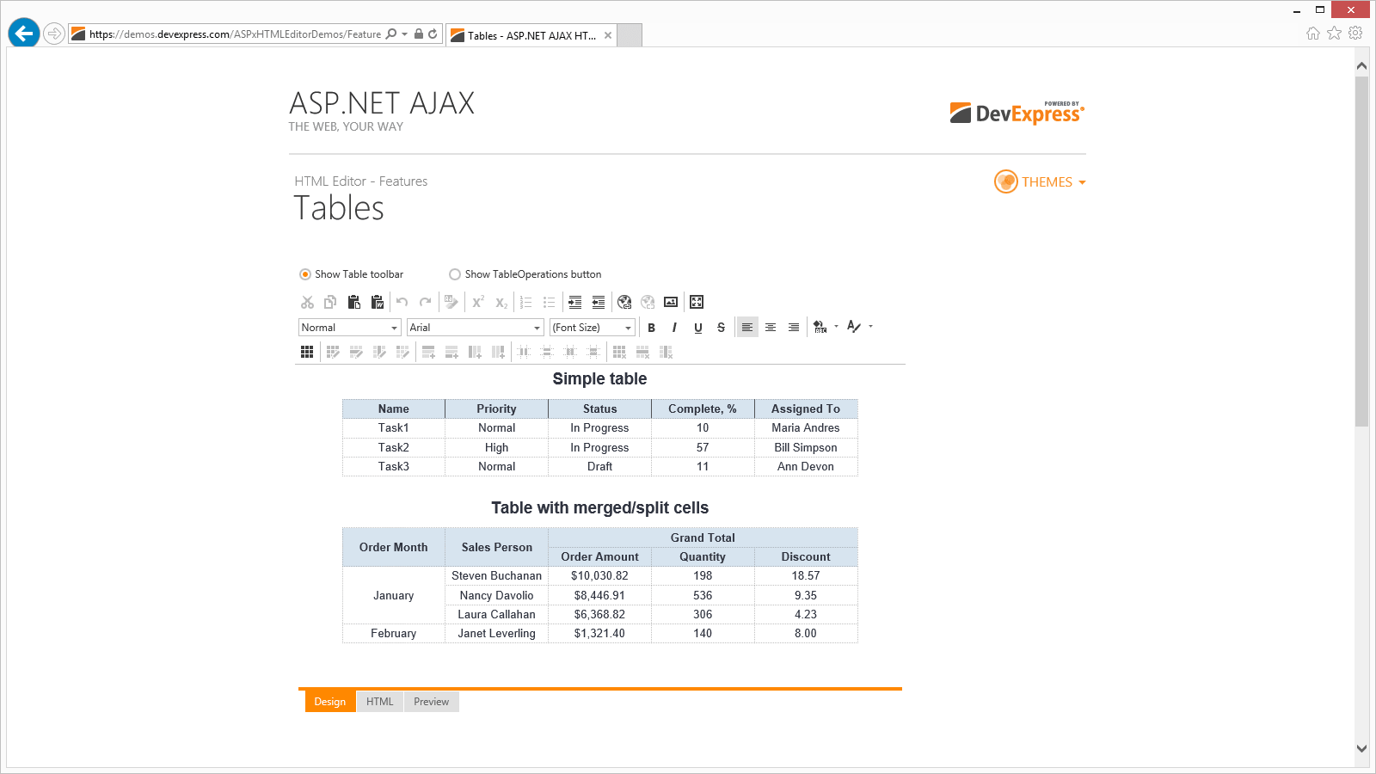This screenshot has height=774, width=1376.
Task: Open browser address bar autocomplete dropdown arrow
Action: (404, 34)
